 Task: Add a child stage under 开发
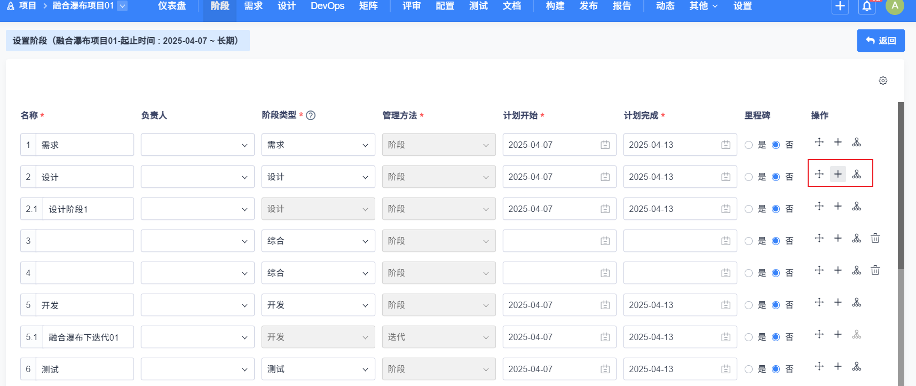pos(857,302)
